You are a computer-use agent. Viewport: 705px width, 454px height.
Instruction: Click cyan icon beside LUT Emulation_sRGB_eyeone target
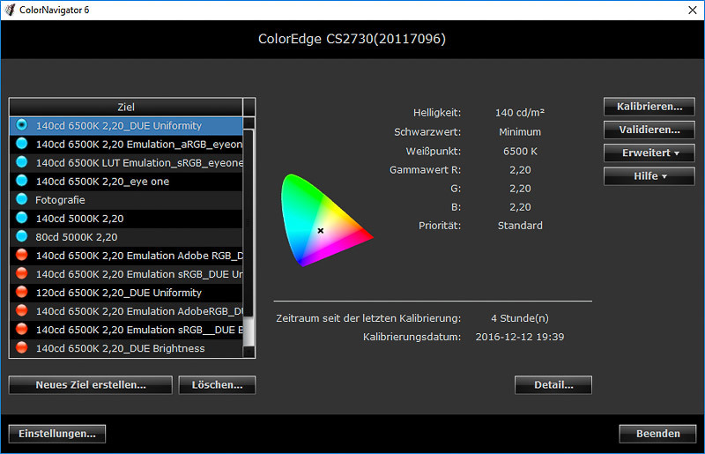[21, 162]
